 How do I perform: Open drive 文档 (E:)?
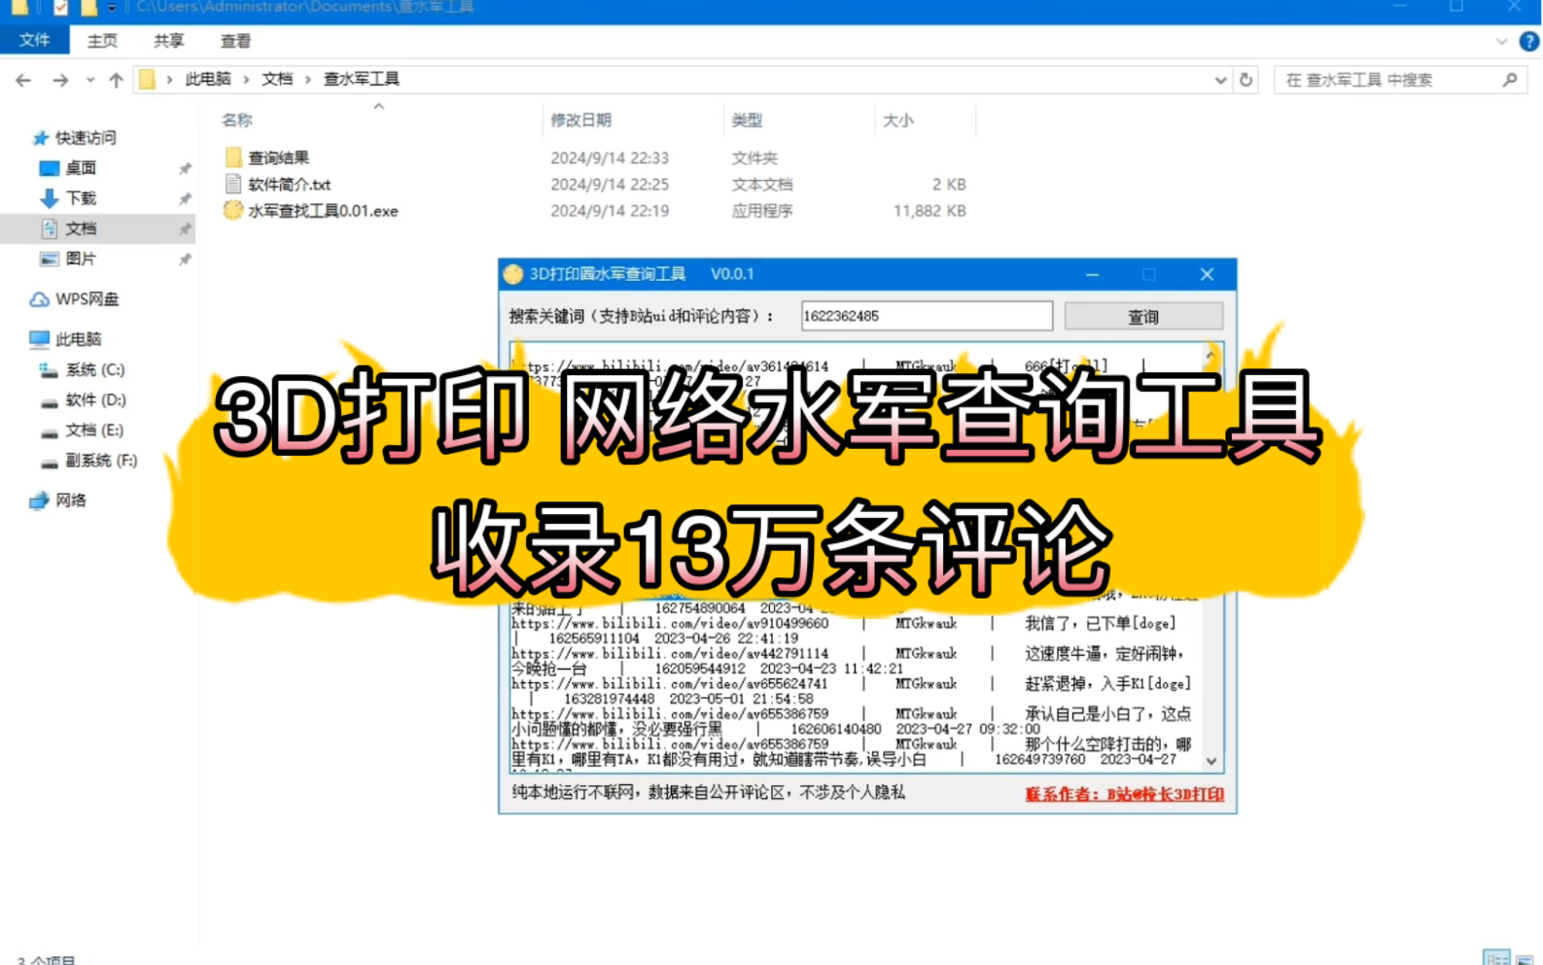point(94,430)
